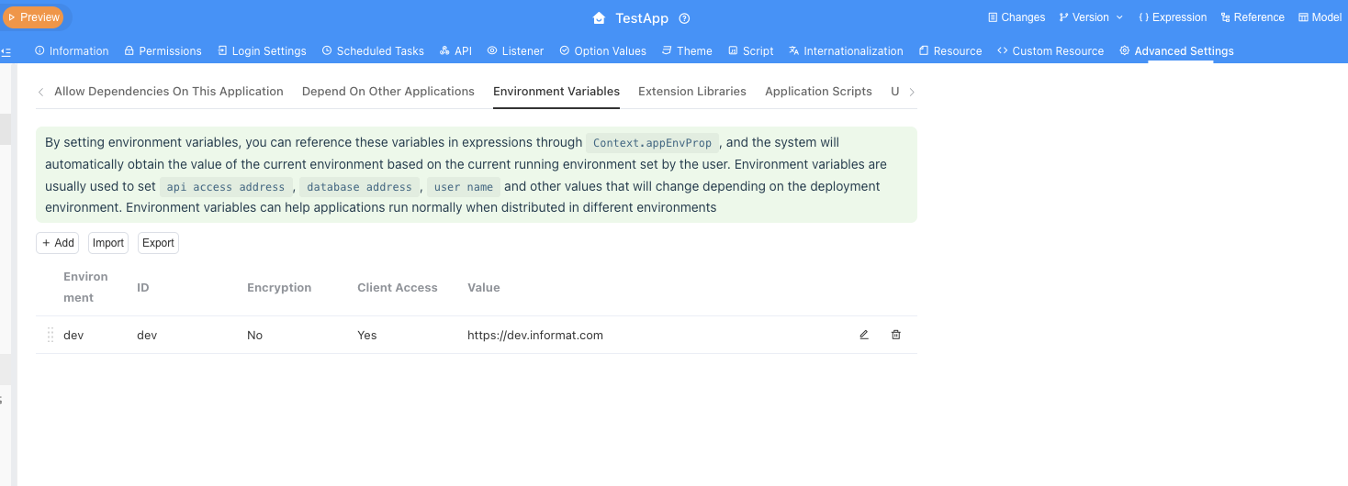Open the Application Scripts sub-tab
The image size is (1348, 486).
pos(818,92)
